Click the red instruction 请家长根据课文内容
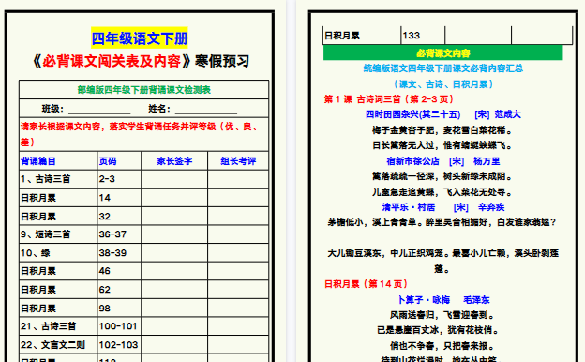 60,127
